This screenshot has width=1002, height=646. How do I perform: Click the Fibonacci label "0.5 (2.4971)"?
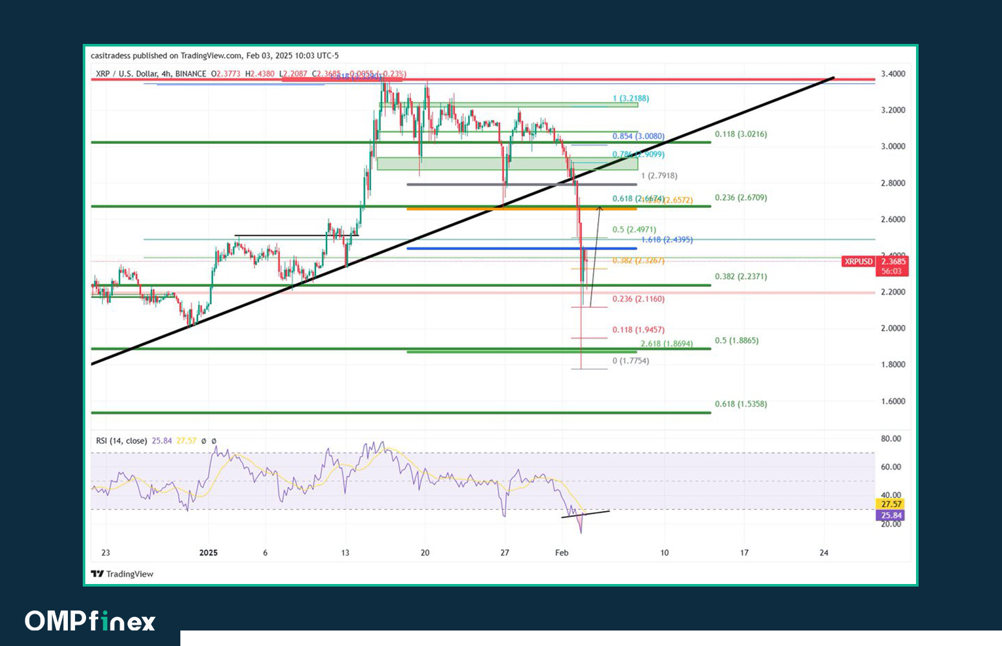[x=634, y=229]
